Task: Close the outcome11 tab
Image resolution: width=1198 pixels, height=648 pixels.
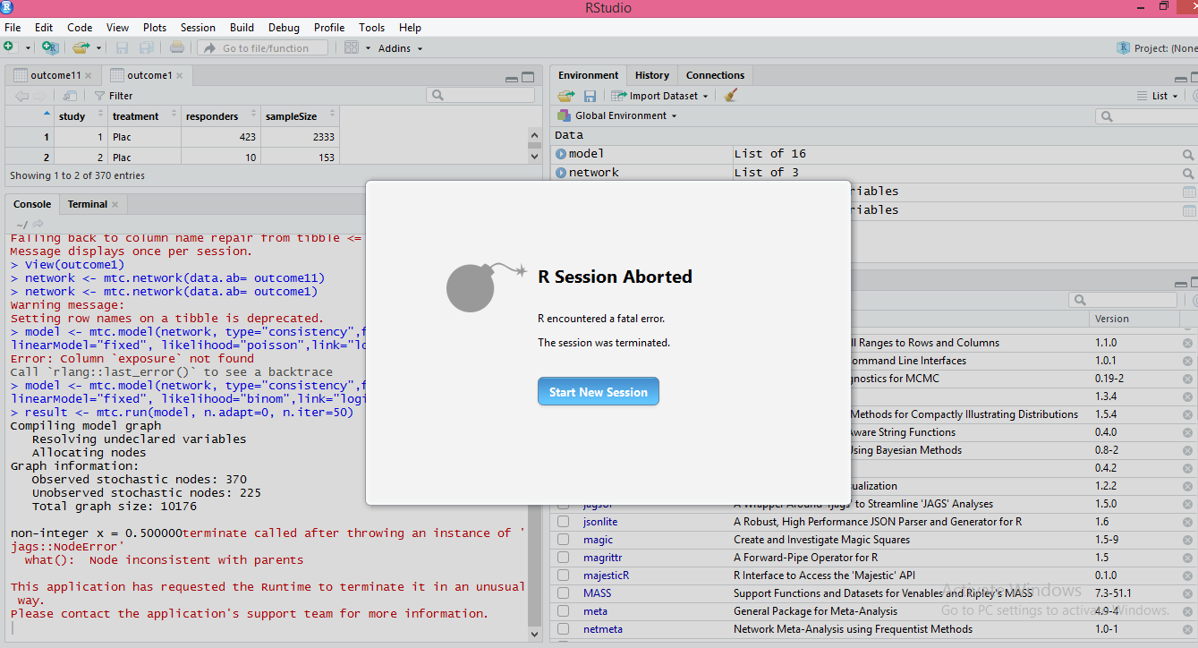Action: point(88,75)
